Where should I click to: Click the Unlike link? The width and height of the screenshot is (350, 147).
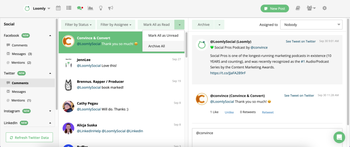(x=229, y=112)
